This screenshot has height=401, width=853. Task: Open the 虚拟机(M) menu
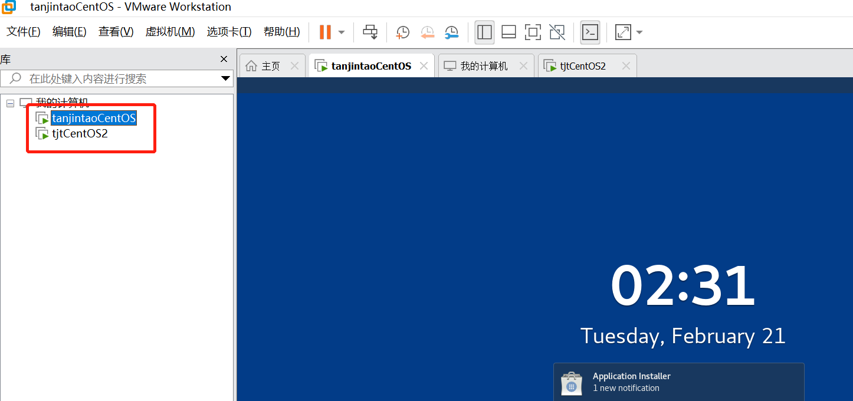(x=170, y=32)
